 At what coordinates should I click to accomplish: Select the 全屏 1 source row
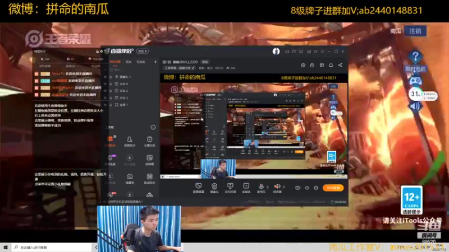(x=131, y=105)
